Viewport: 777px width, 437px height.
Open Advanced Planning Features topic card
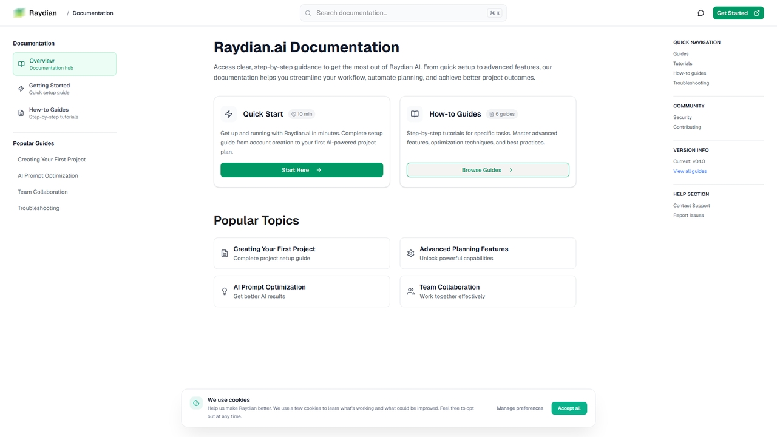click(x=488, y=253)
